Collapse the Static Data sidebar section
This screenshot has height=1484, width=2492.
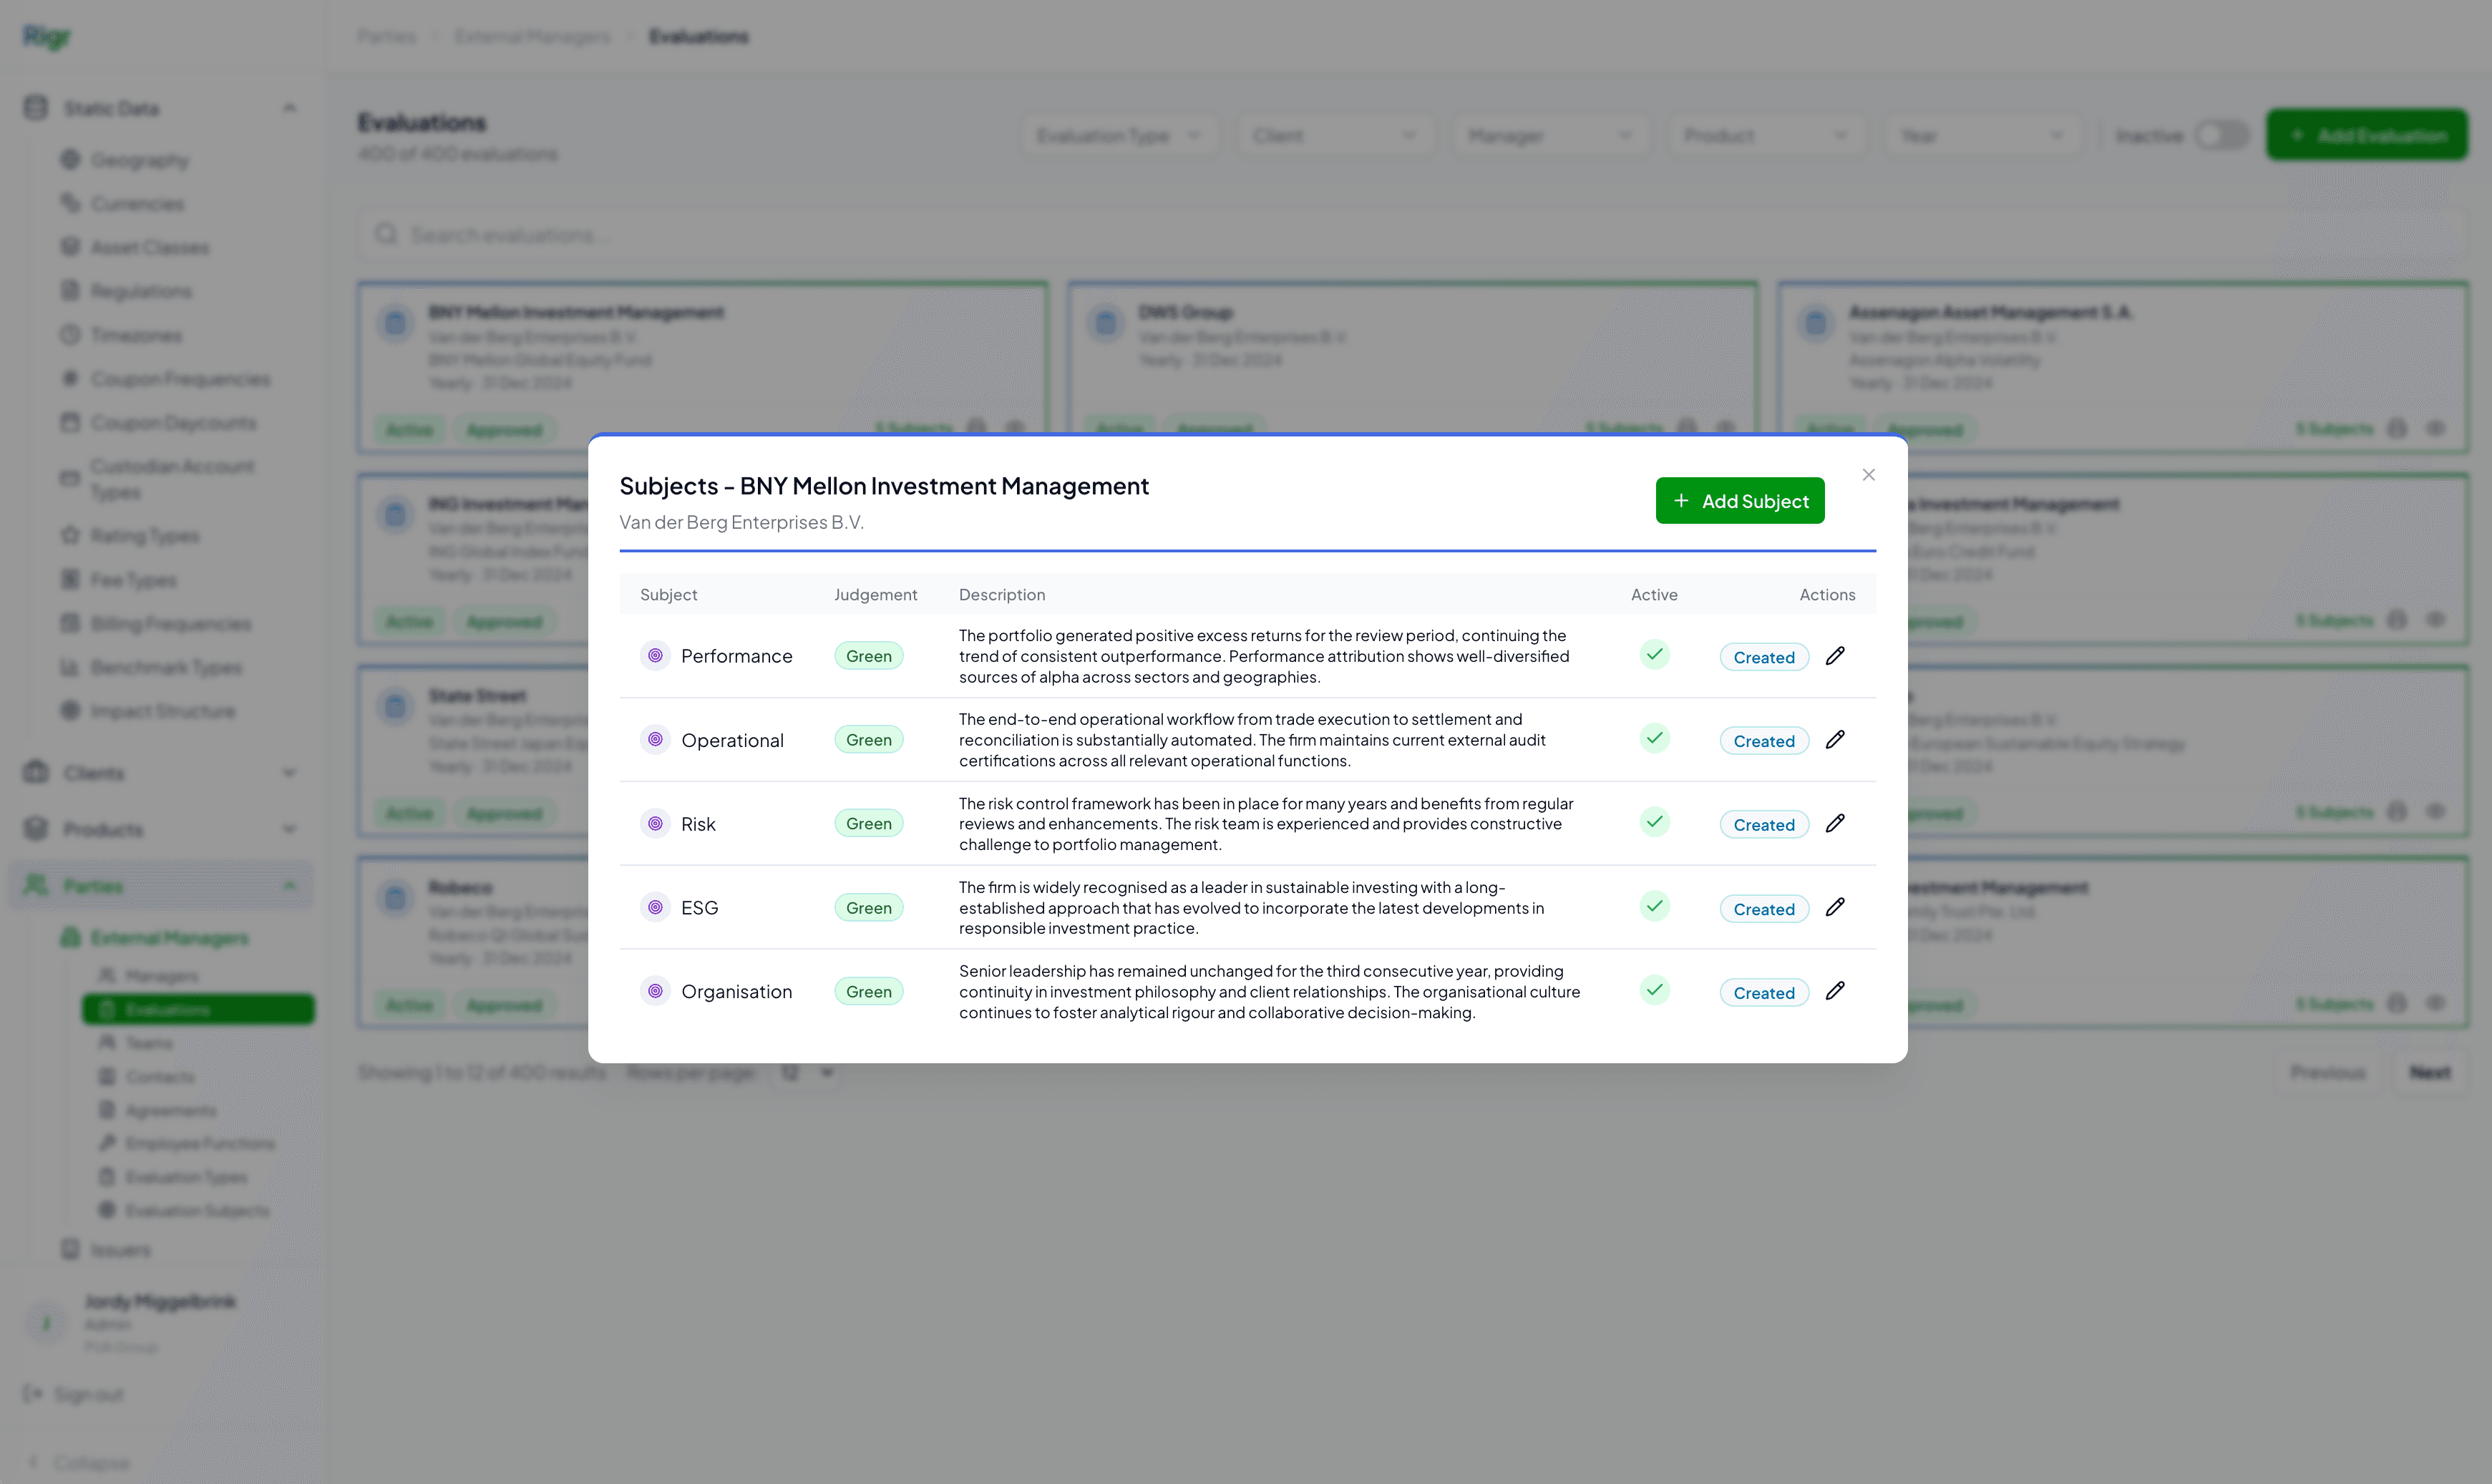tap(162, 108)
